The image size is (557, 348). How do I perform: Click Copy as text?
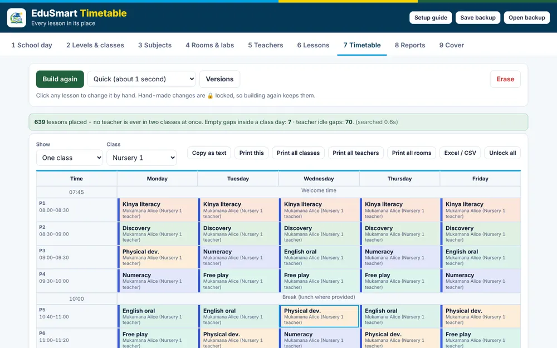209,153
